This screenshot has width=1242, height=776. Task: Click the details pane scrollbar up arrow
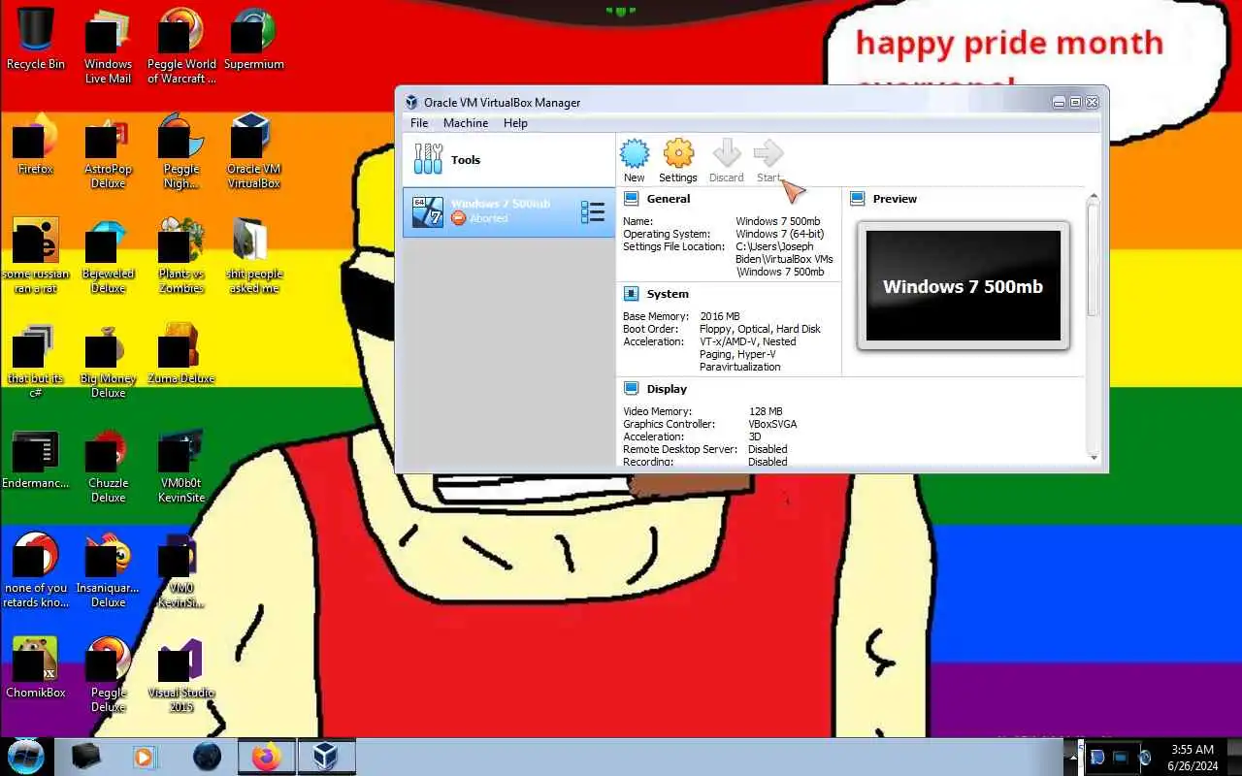(1094, 197)
